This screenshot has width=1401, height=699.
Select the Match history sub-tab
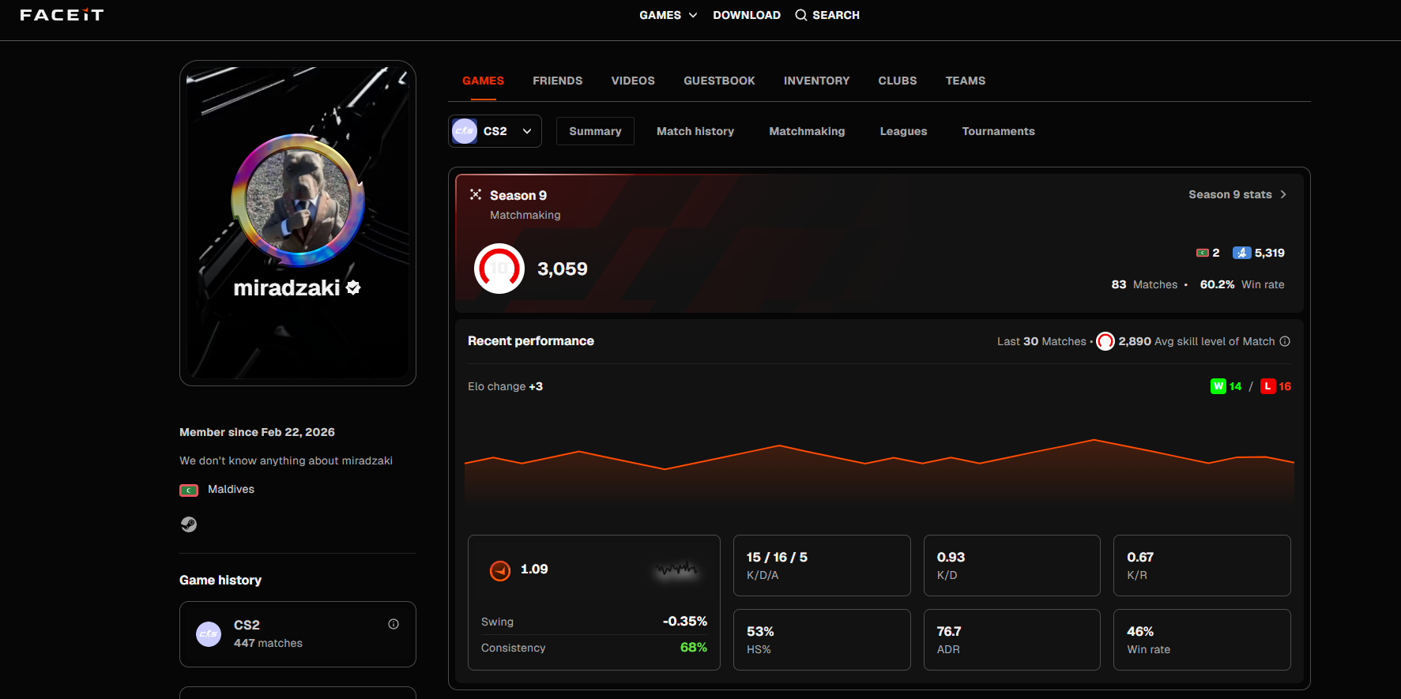coord(695,131)
